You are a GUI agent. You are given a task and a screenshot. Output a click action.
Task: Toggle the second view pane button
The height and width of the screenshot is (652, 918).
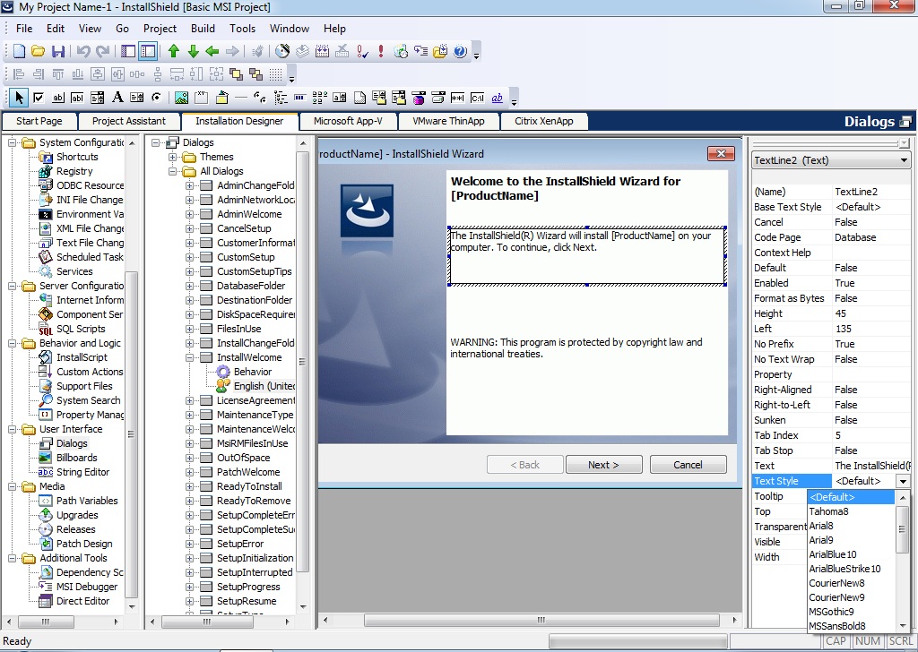point(148,51)
